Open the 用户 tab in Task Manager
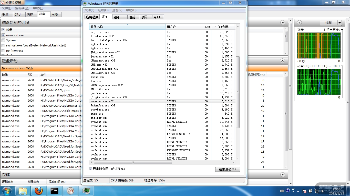The height and width of the screenshot is (196, 350). pos(158,17)
